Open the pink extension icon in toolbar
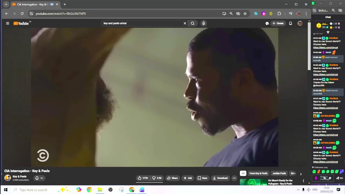Screen dimensions: 345x194 point(264,13)
